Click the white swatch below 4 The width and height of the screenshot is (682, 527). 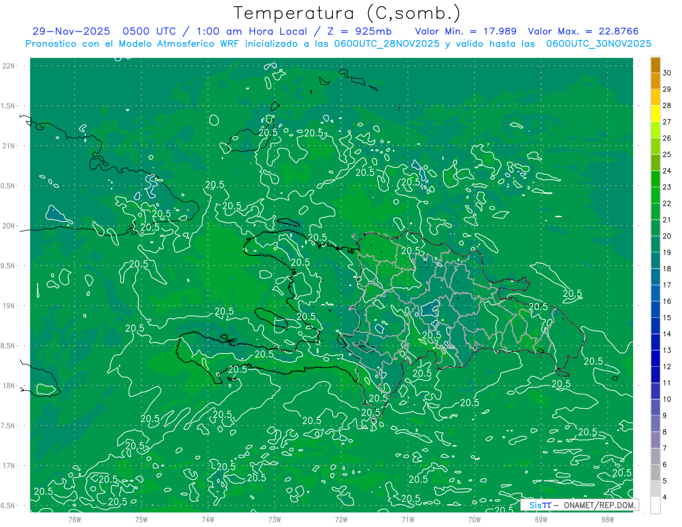(655, 505)
